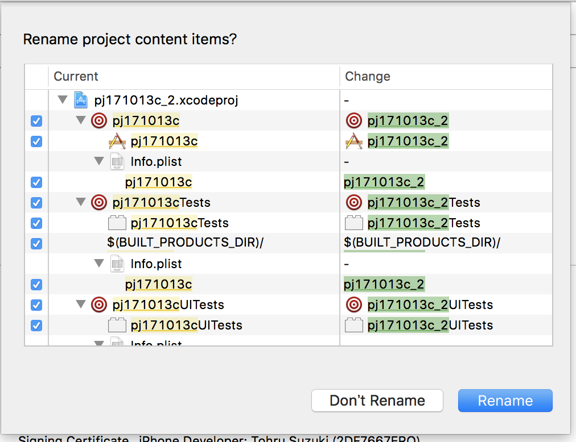Collapse second Info.plist disclosure triangle

[x=99, y=263]
